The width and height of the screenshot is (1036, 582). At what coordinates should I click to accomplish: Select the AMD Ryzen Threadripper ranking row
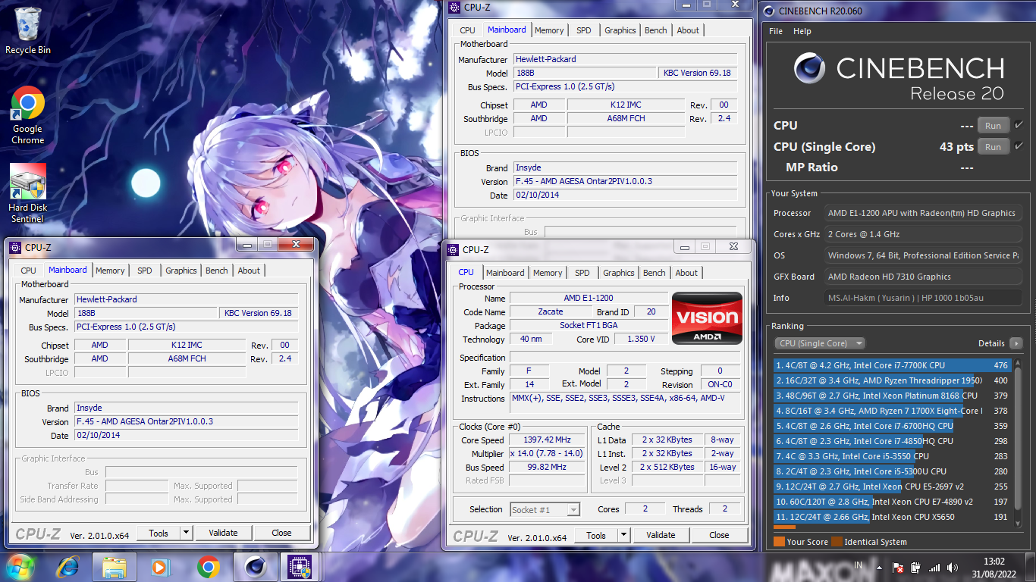(x=892, y=380)
